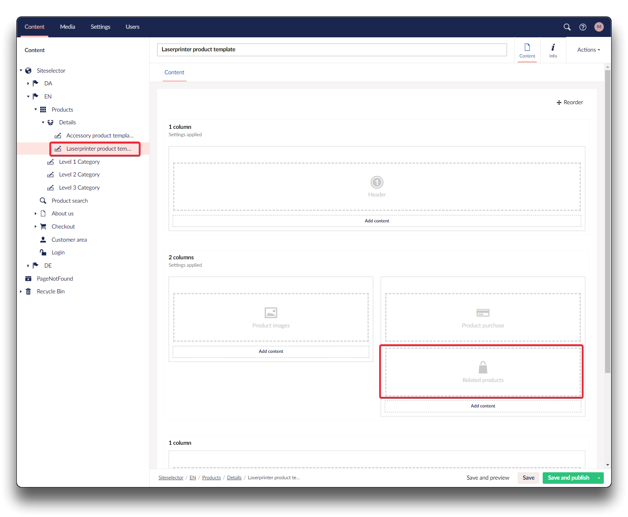Screen dimensions: 628x517
Task: Open the help question mark icon
Action: pos(582,27)
